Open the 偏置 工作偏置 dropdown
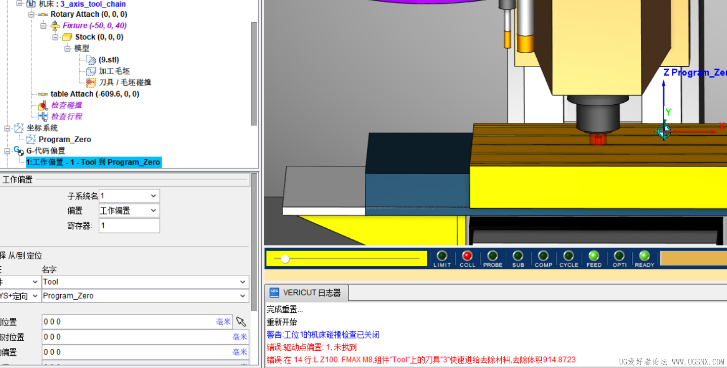 129,211
